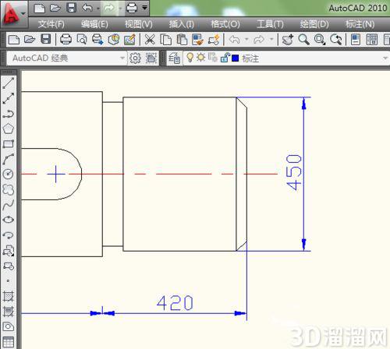This screenshot has height=349, width=390.
Task: Select the Arc tool
Action: pyautogui.click(x=9, y=159)
